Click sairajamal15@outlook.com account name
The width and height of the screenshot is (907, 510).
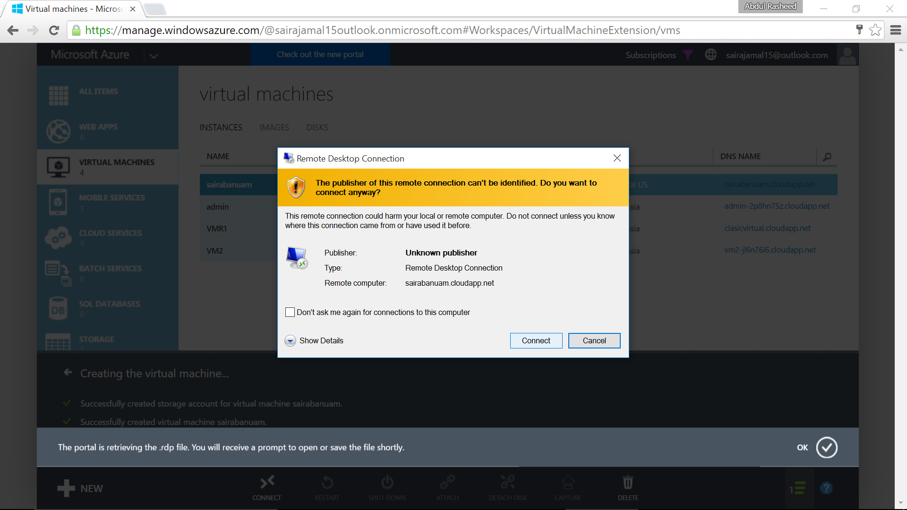coord(777,55)
